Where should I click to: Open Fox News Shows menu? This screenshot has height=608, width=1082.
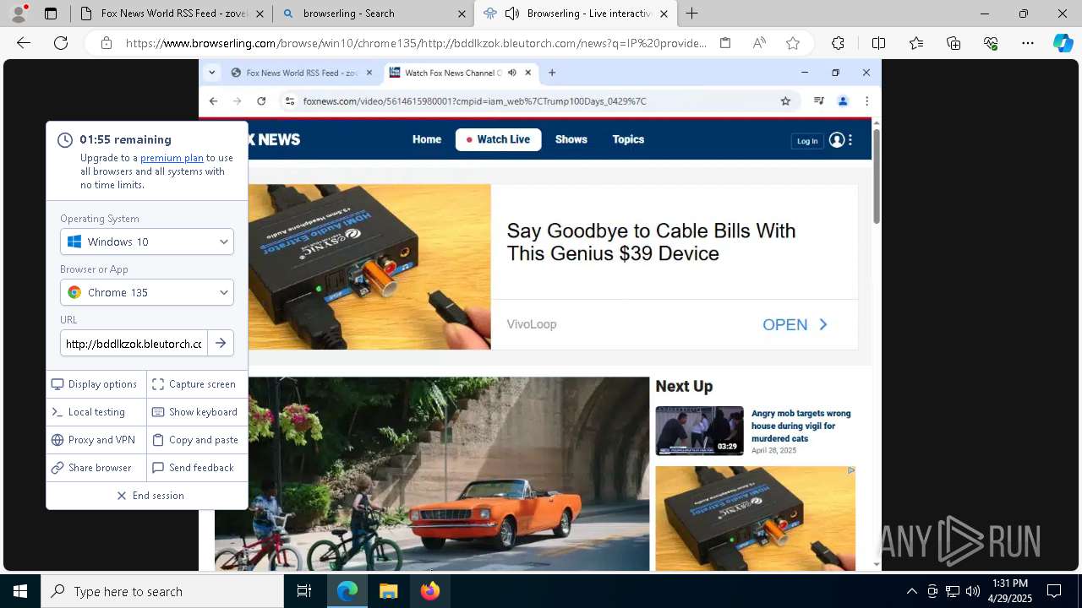[571, 139]
